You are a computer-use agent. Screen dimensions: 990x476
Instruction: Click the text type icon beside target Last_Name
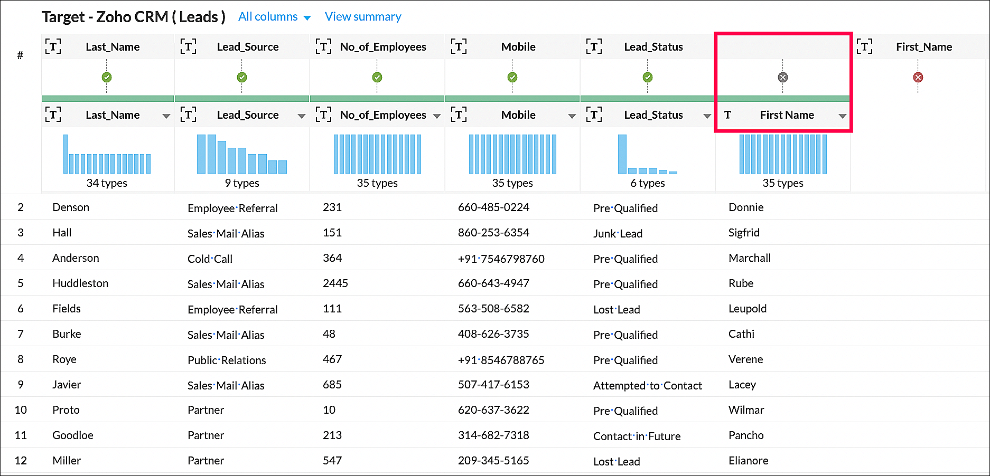[53, 47]
